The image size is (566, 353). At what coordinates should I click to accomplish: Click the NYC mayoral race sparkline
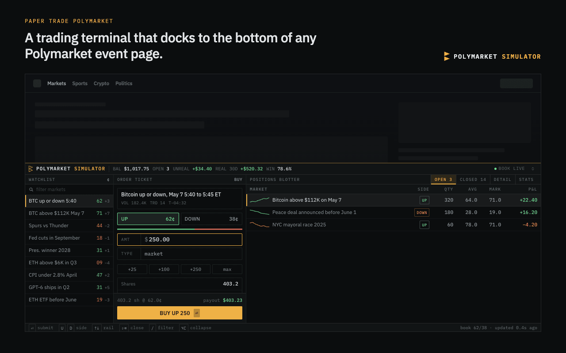click(x=260, y=225)
